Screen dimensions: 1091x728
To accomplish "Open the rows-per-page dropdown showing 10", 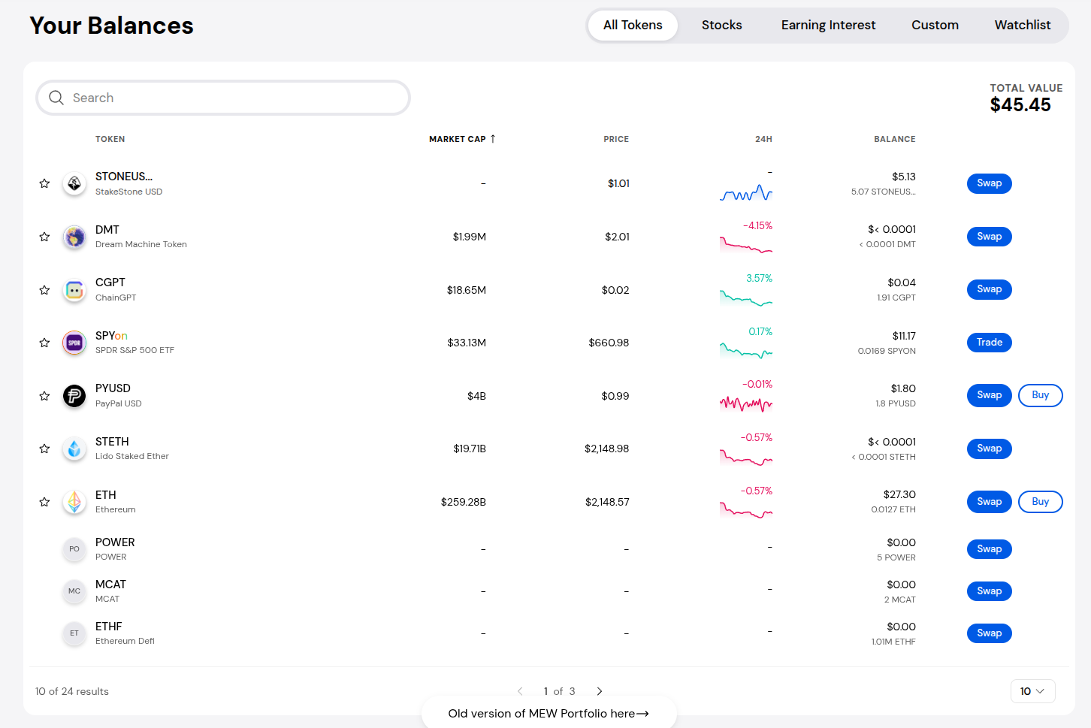I will coord(1032,691).
